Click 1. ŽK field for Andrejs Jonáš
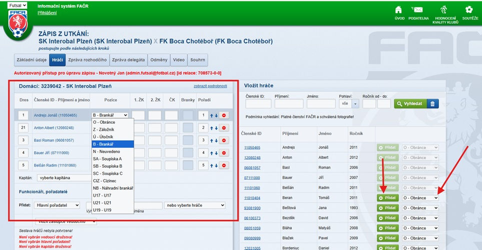The width and height of the screenshot is (482, 250). tap(138, 115)
